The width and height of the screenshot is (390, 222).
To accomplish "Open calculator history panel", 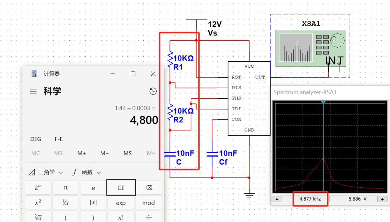I will click(x=153, y=91).
